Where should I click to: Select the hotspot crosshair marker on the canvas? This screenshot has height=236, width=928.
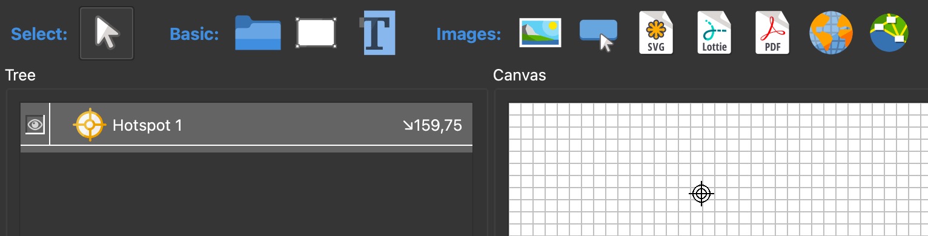pos(701,194)
